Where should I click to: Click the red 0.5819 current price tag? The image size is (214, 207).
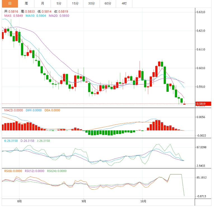pyautogui.click(x=203, y=104)
